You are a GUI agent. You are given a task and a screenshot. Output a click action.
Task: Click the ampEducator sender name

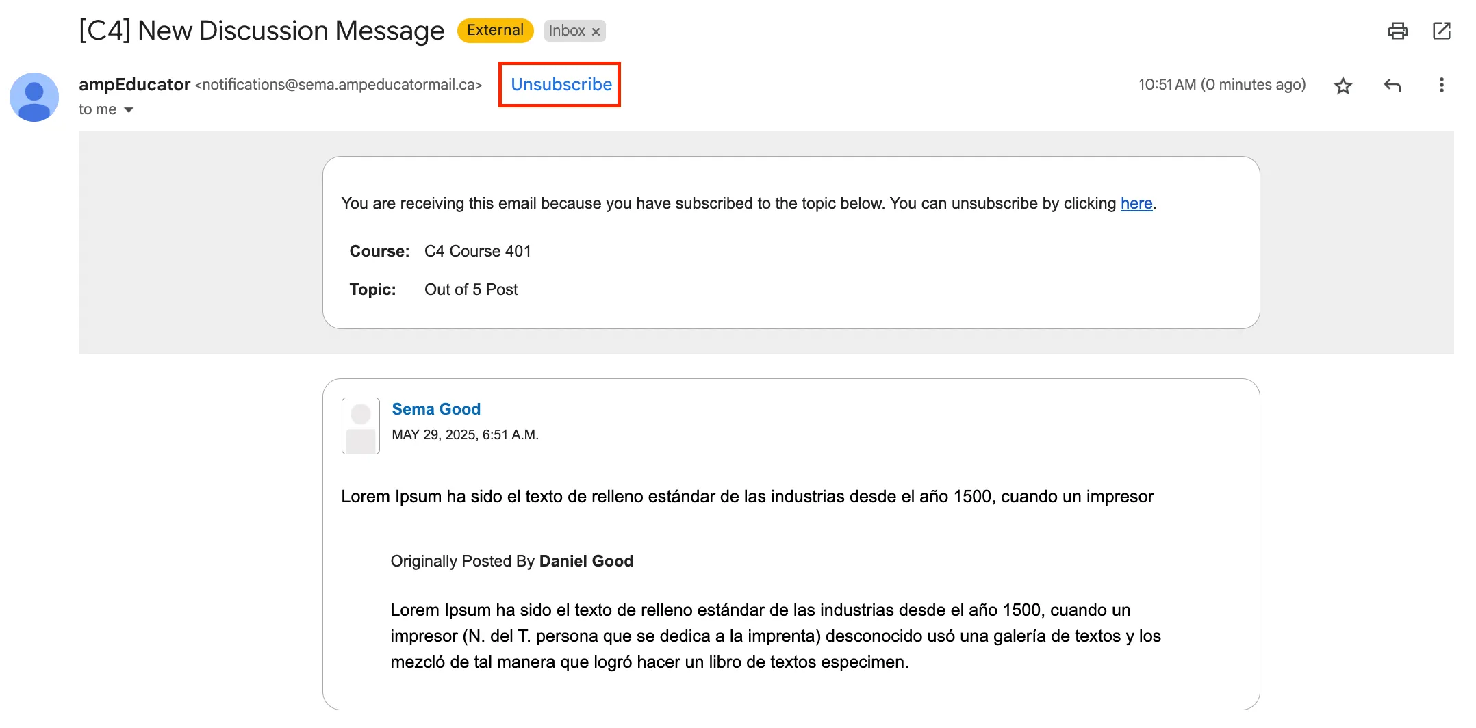click(134, 84)
